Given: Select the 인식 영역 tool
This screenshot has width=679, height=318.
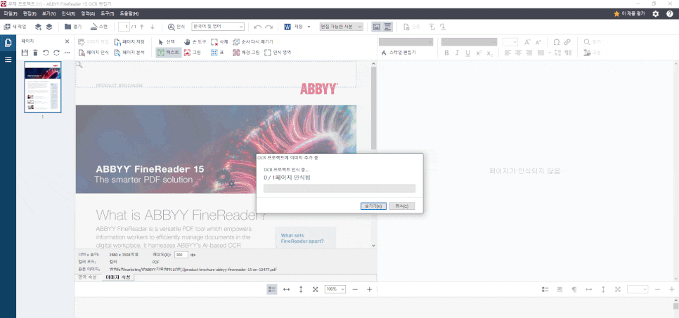Looking at the screenshot, I should 278,53.
